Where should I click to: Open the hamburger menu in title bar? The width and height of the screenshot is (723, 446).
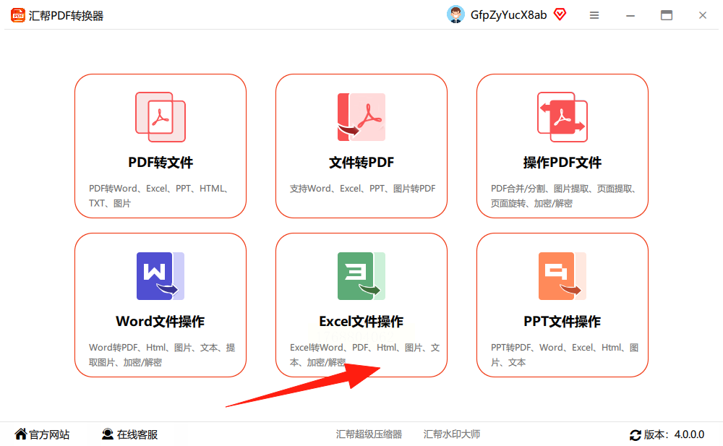point(594,15)
